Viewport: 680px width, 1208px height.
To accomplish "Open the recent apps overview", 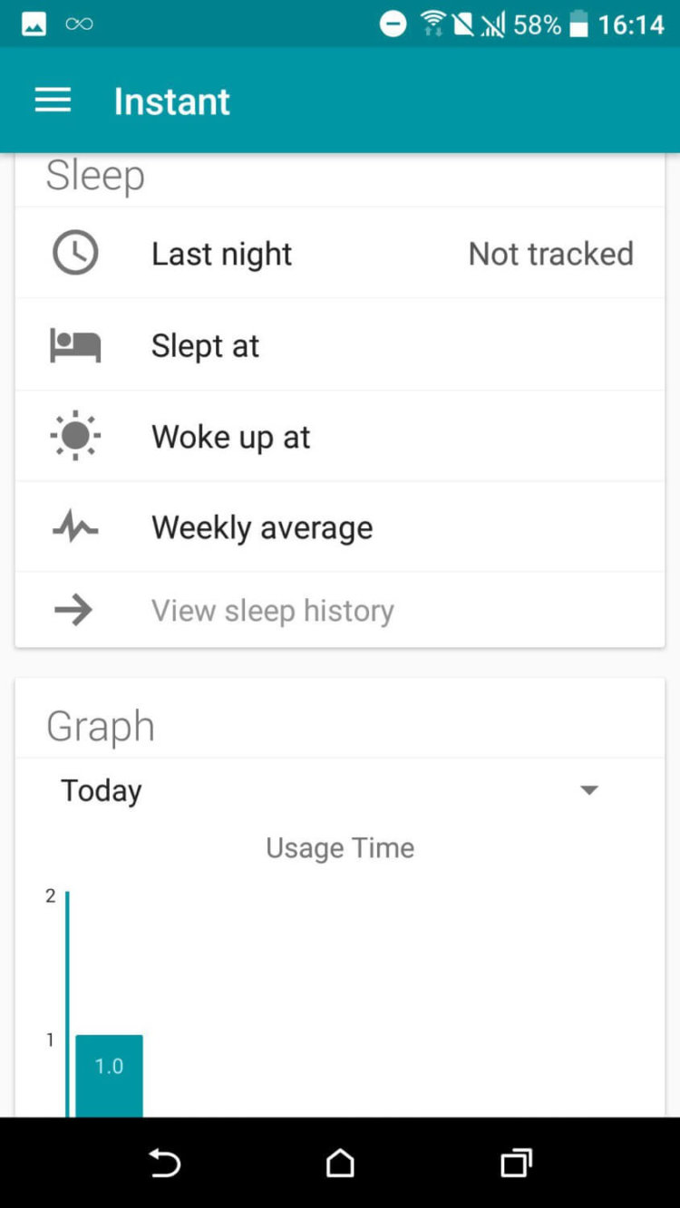I will tap(516, 1162).
